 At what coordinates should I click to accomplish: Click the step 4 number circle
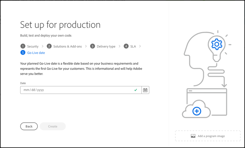[126, 46]
